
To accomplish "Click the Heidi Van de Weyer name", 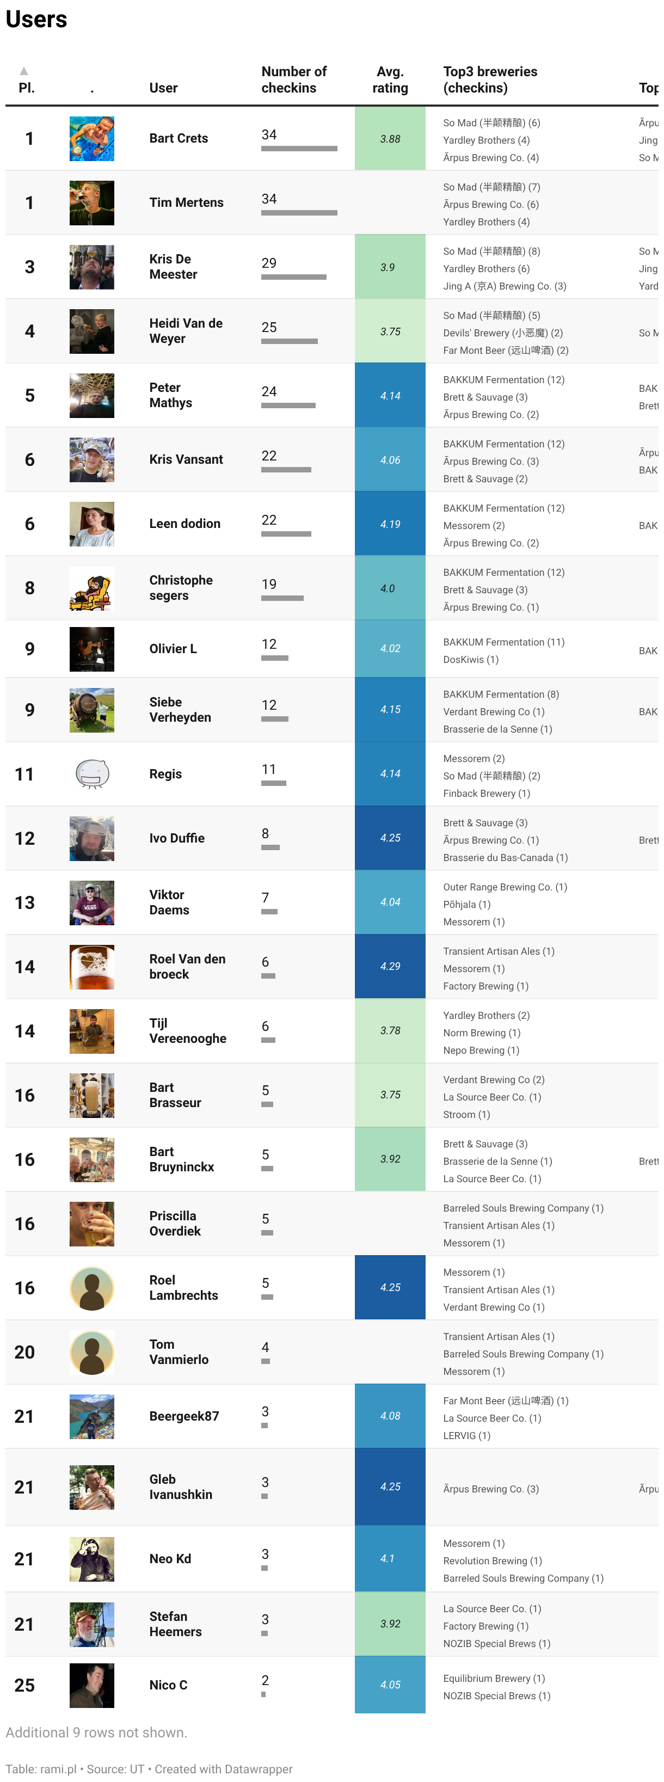I will [186, 331].
